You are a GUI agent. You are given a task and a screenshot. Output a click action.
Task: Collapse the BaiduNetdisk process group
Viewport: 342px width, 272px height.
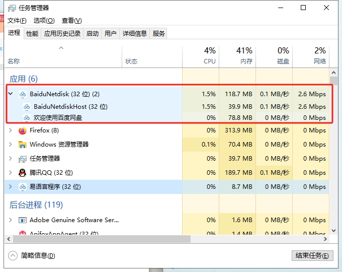pyautogui.click(x=11, y=94)
